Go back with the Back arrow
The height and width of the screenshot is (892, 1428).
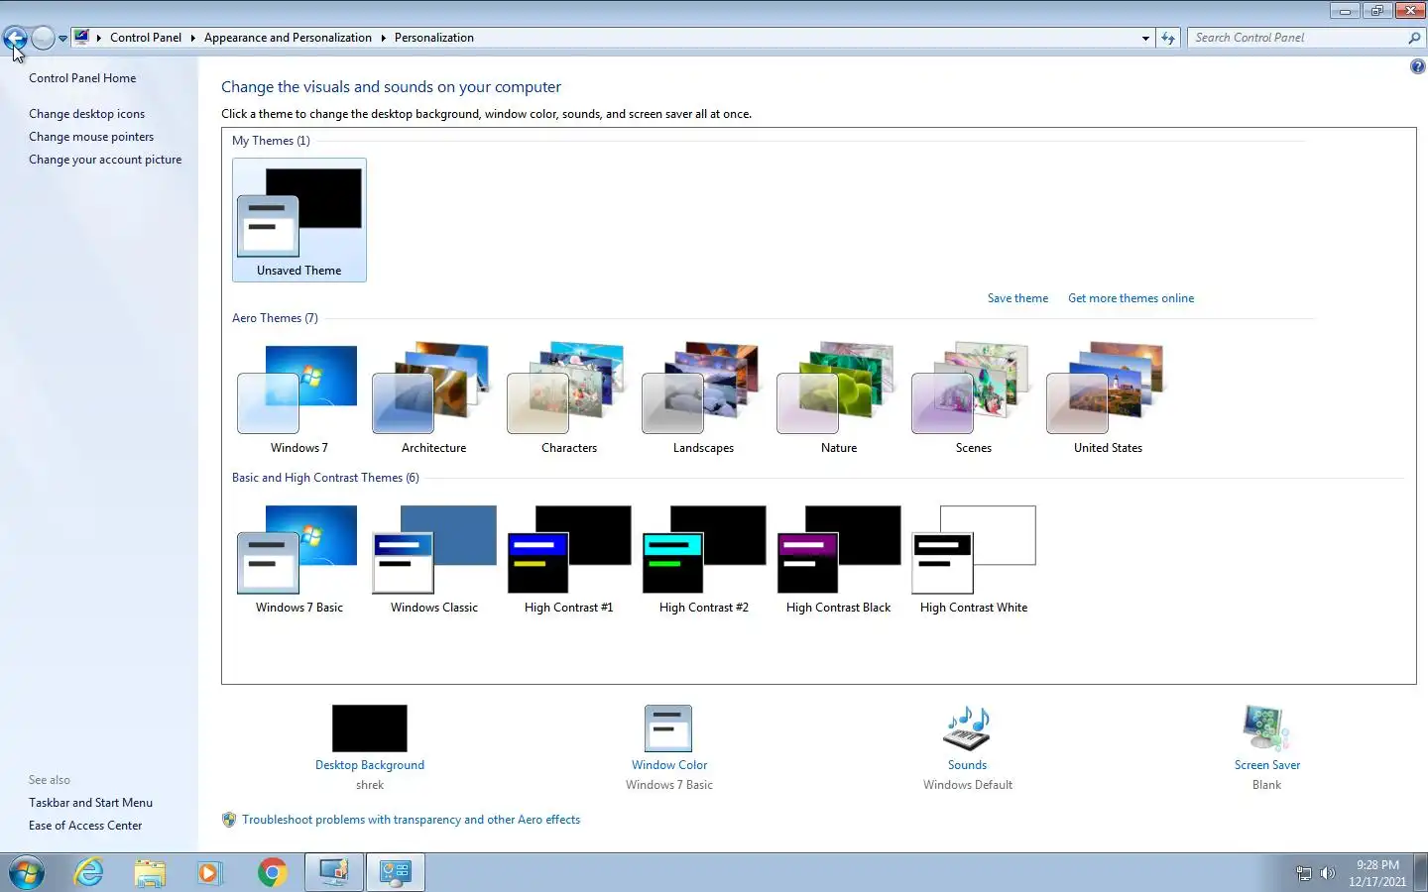point(15,38)
